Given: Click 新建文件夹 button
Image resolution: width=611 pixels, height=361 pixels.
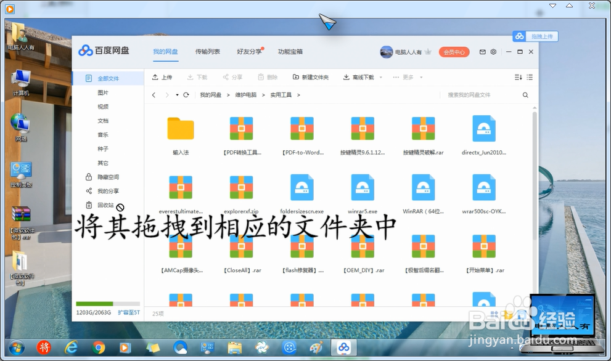Looking at the screenshot, I should [x=311, y=77].
